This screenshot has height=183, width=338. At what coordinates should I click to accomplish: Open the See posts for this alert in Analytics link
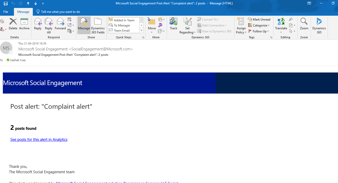pos(39,140)
